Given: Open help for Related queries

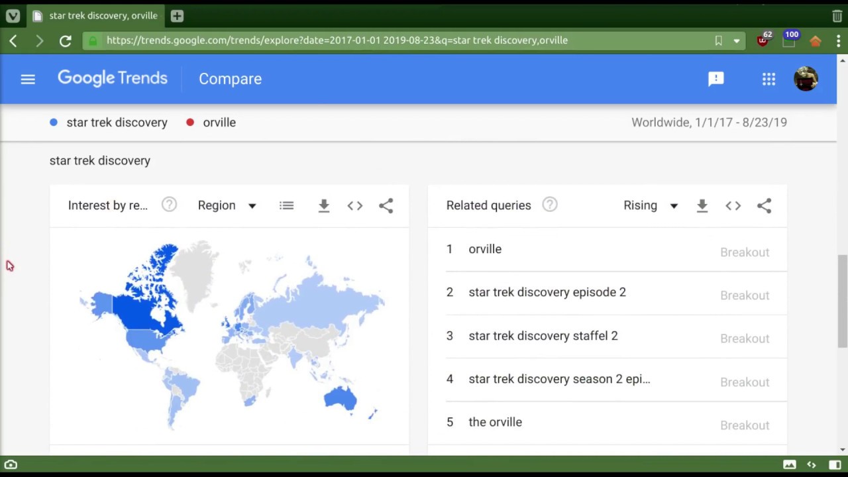Looking at the screenshot, I should tap(550, 205).
